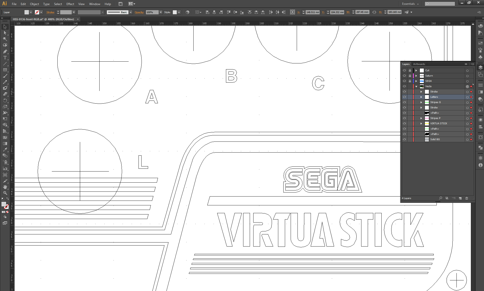Close the HSS-0136-front-RGB.ai document tab
The width and height of the screenshot is (484, 291).
coord(78,19)
